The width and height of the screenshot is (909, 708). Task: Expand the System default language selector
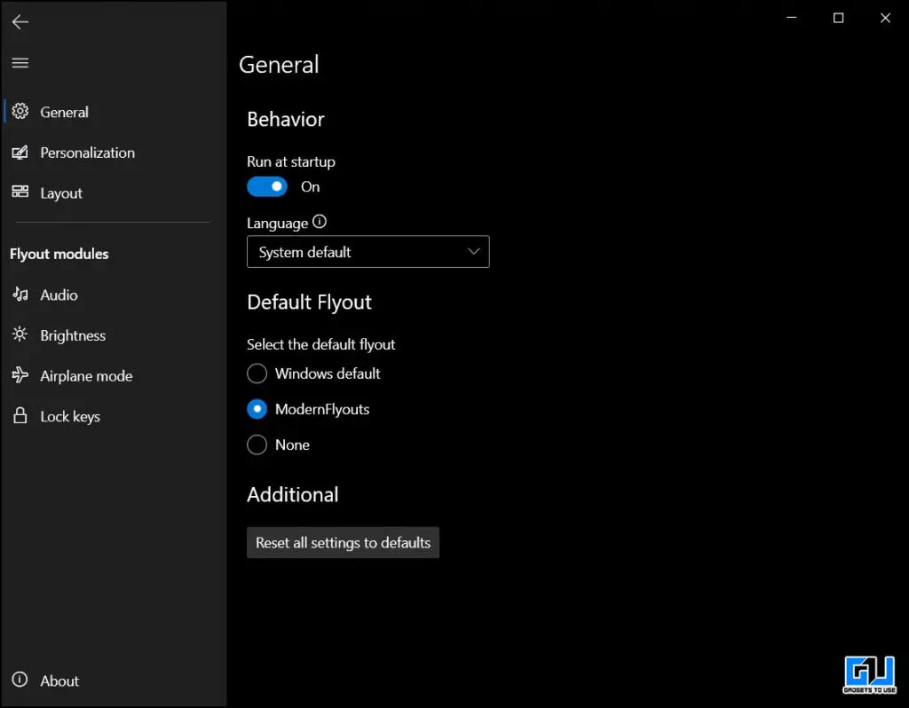(368, 251)
